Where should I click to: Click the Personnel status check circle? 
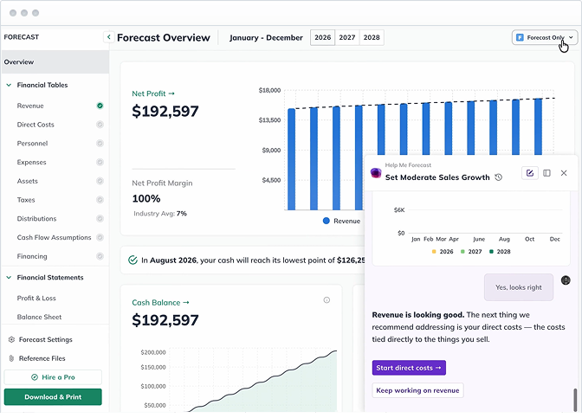100,144
